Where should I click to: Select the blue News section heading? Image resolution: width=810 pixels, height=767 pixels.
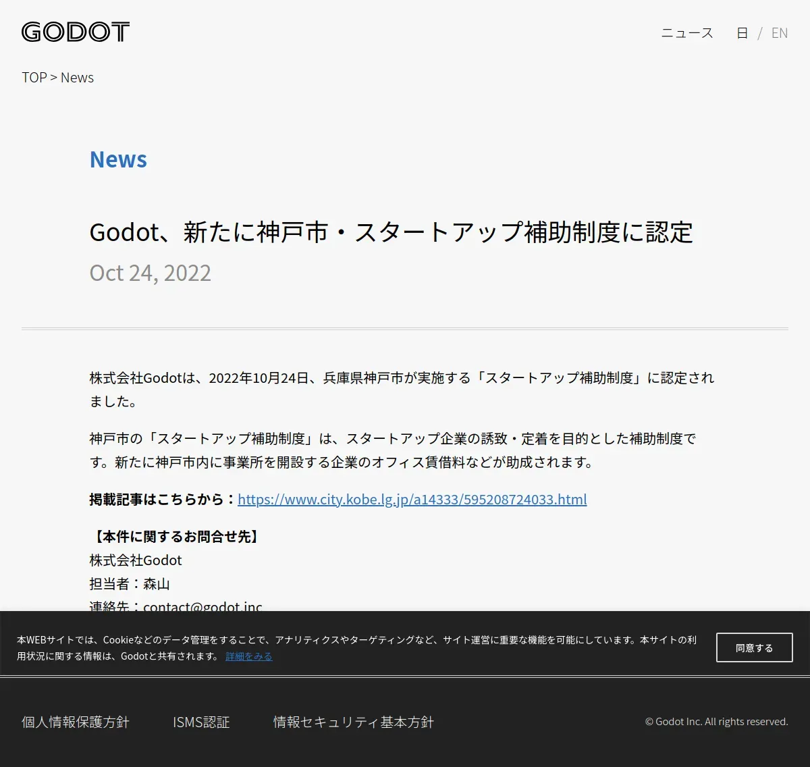tap(118, 159)
